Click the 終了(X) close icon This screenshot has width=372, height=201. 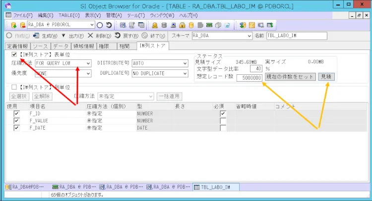tap(144, 36)
